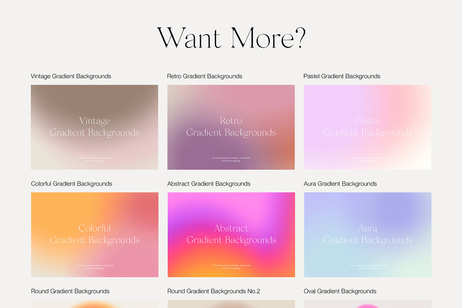
Task: Click the 'Retro Gradient Backgrounds' title text
Action: (204, 76)
